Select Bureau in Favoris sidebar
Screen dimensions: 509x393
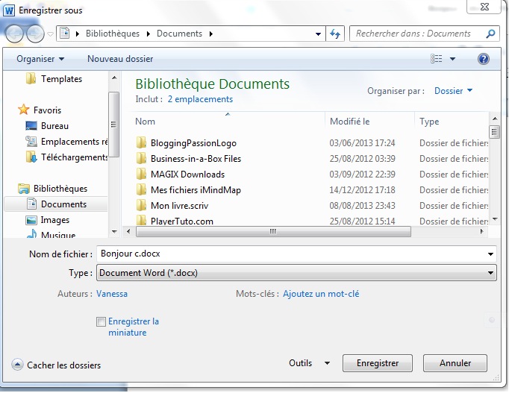[x=54, y=126]
